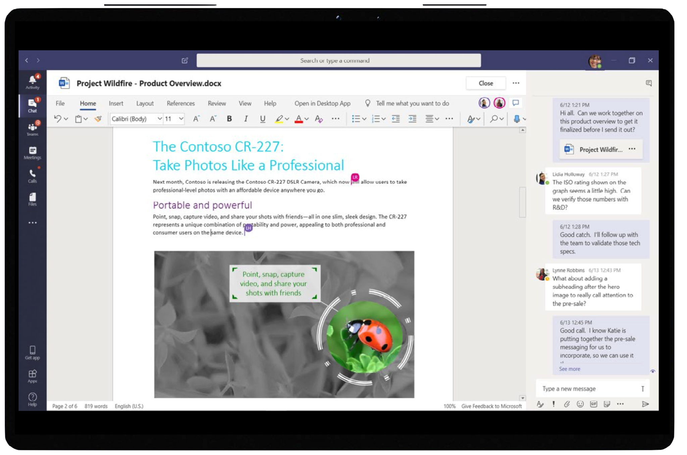687x455 pixels.
Task: Open the sticker picker in compose bar
Action: click(x=607, y=404)
